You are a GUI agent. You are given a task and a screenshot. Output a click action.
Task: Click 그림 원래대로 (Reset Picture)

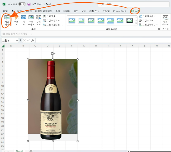coord(51,25)
